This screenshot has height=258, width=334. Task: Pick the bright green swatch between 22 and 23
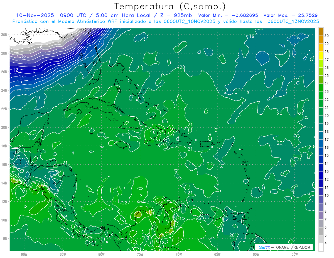click(x=321, y=95)
